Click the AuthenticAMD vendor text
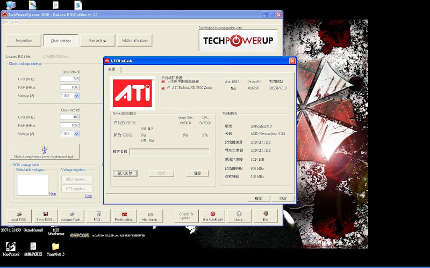Viewport: 430px width, 268px height. [x=261, y=126]
